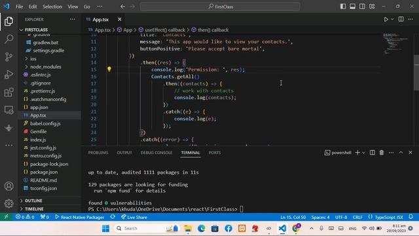Click Live Share in status bar
Screen dimensions: 419x236
[134, 217]
